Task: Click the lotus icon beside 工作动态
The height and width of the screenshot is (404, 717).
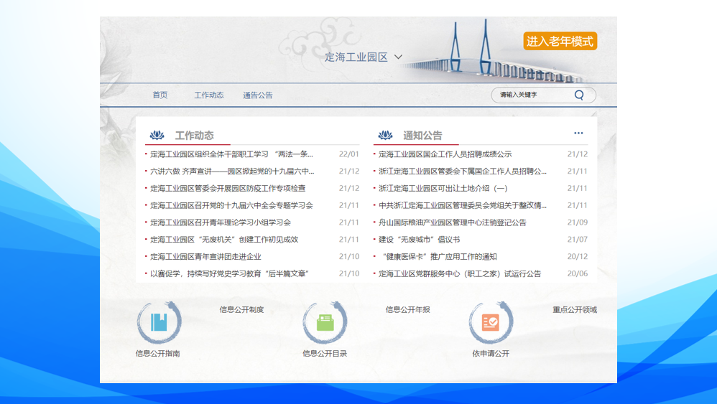Action: (x=157, y=136)
